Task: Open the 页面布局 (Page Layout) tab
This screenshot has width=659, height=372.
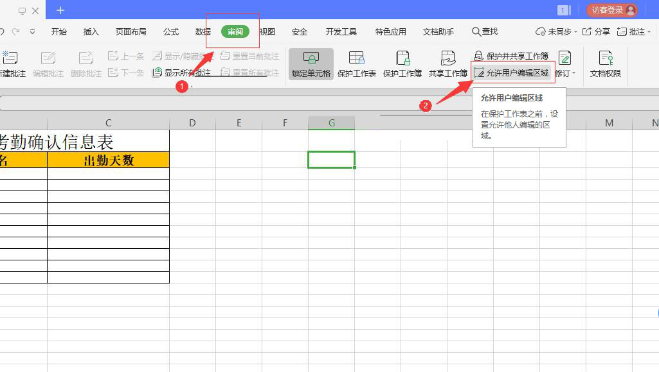Action: 131,32
